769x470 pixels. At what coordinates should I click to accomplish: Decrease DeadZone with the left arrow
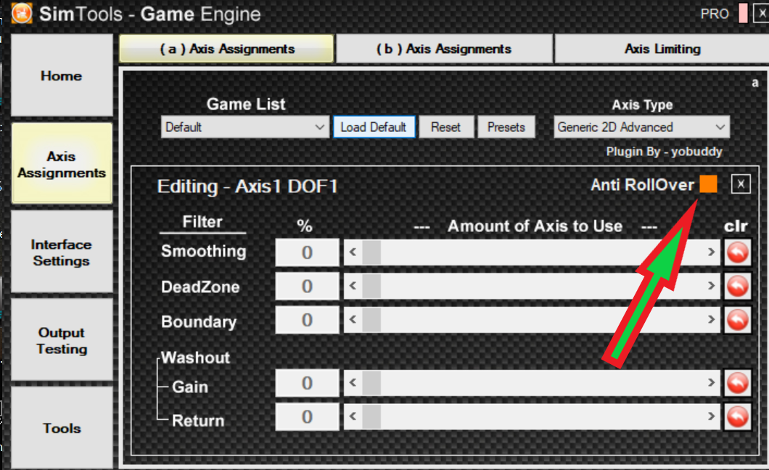[x=353, y=286]
